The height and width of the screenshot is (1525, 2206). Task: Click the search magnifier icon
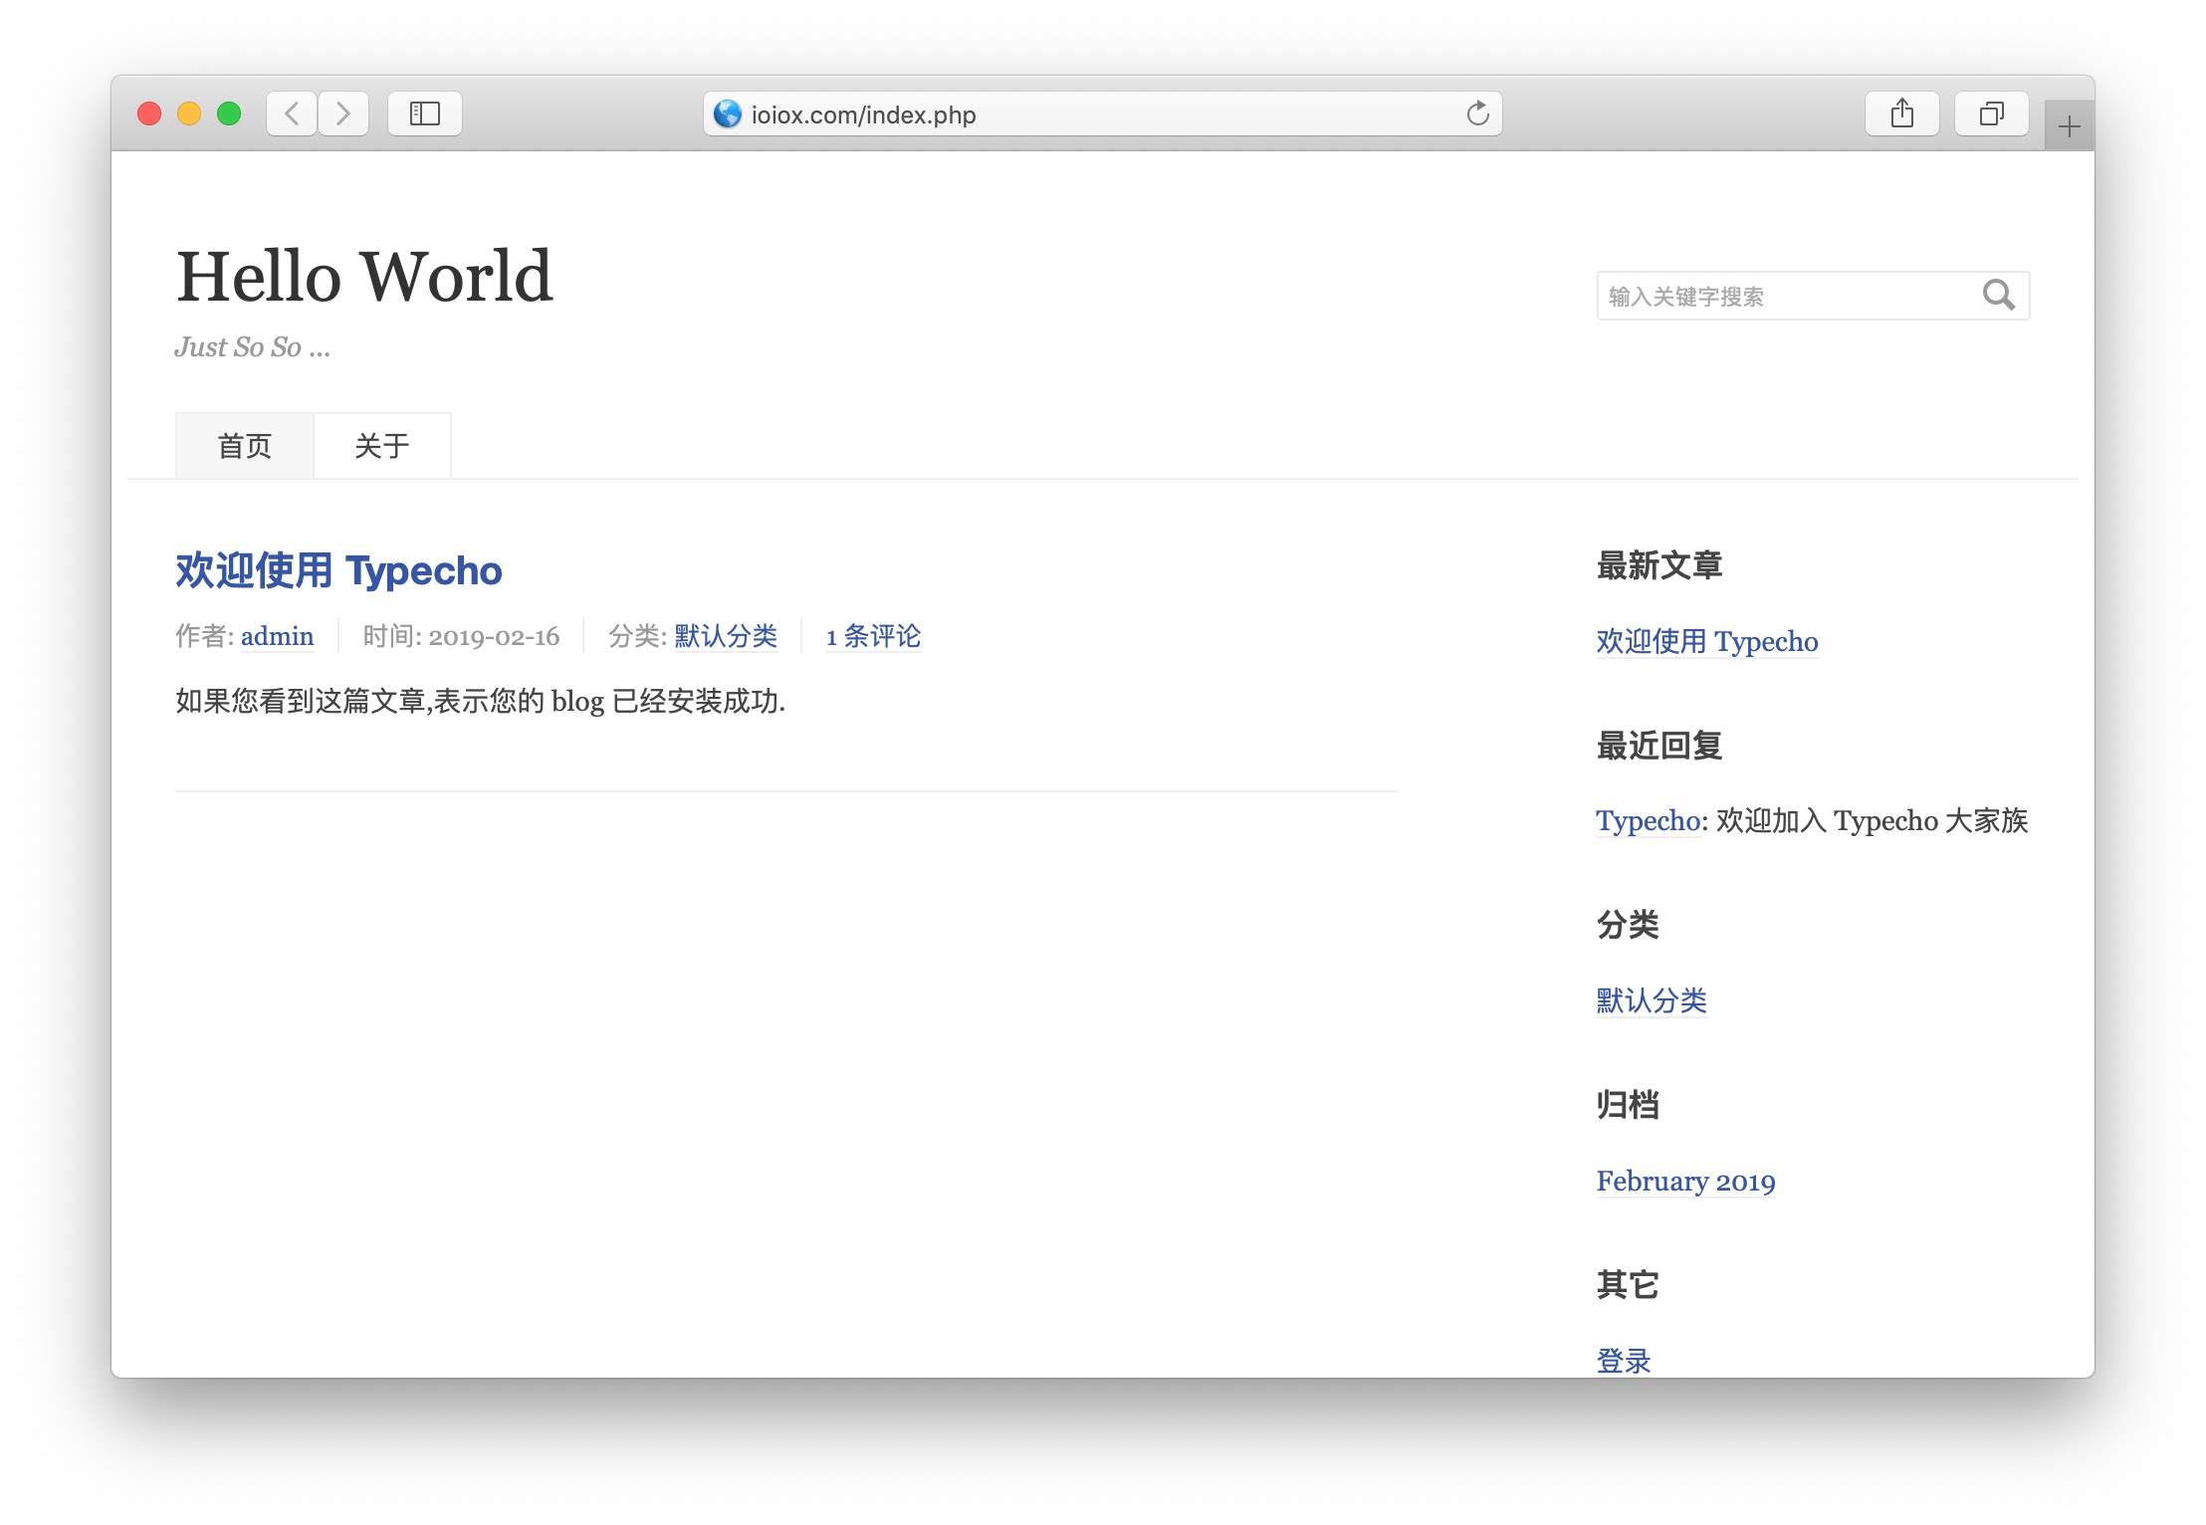(1998, 295)
